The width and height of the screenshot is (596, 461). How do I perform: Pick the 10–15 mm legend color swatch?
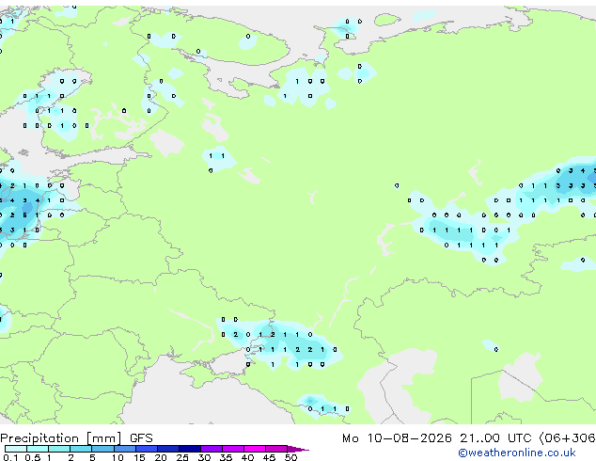pos(124,449)
